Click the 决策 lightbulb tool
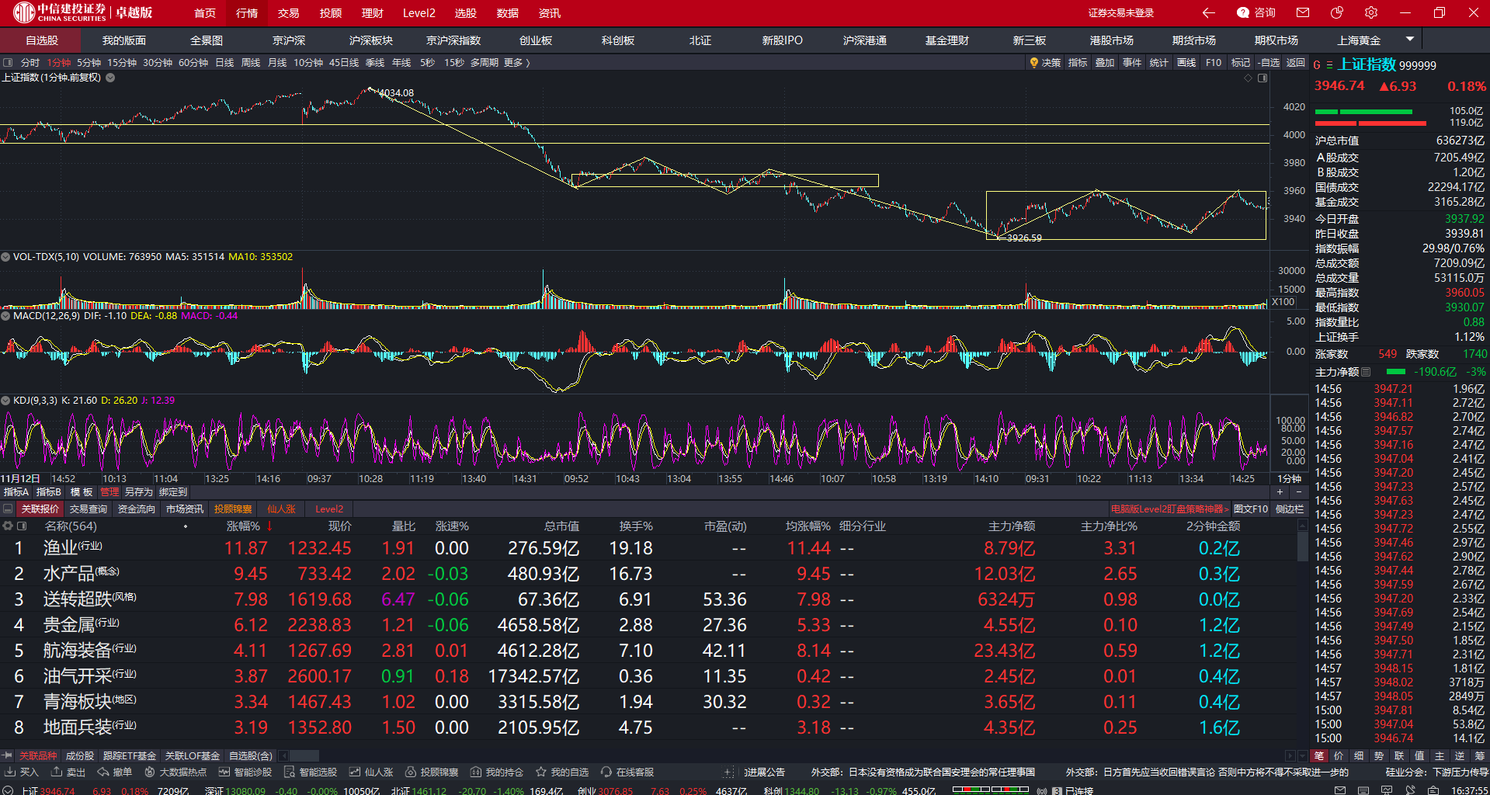The width and height of the screenshot is (1490, 795). (x=1045, y=63)
